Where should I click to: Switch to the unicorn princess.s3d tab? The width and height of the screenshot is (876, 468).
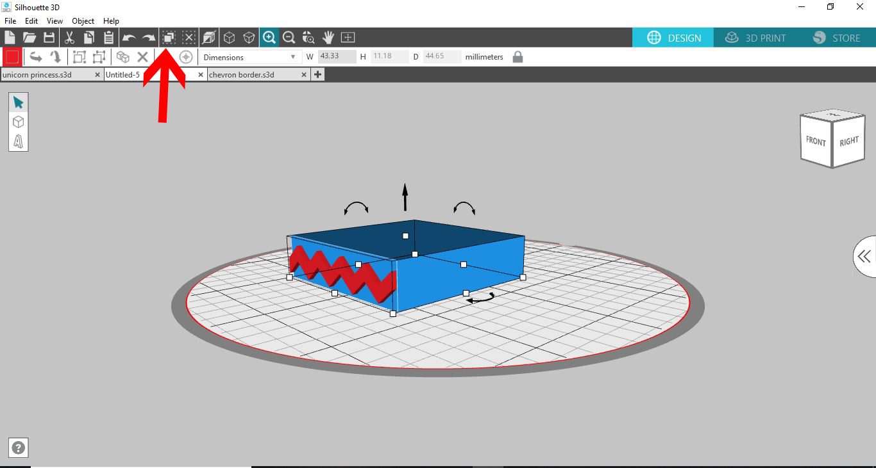[x=51, y=75]
